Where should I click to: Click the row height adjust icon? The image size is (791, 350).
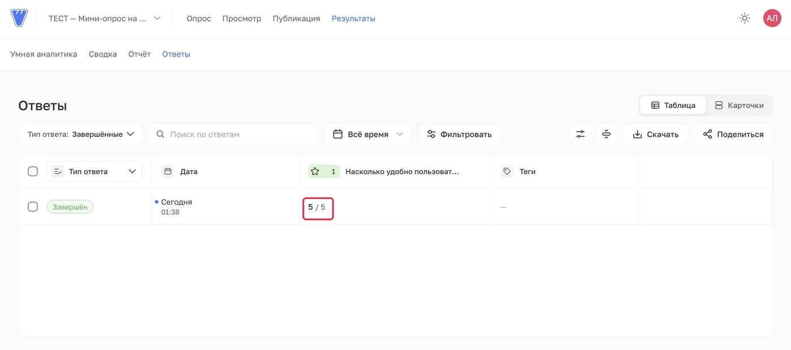(606, 134)
